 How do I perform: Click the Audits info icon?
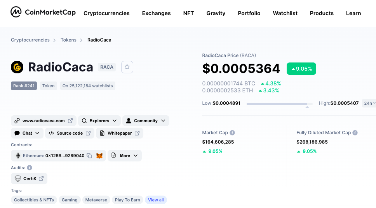point(30,168)
